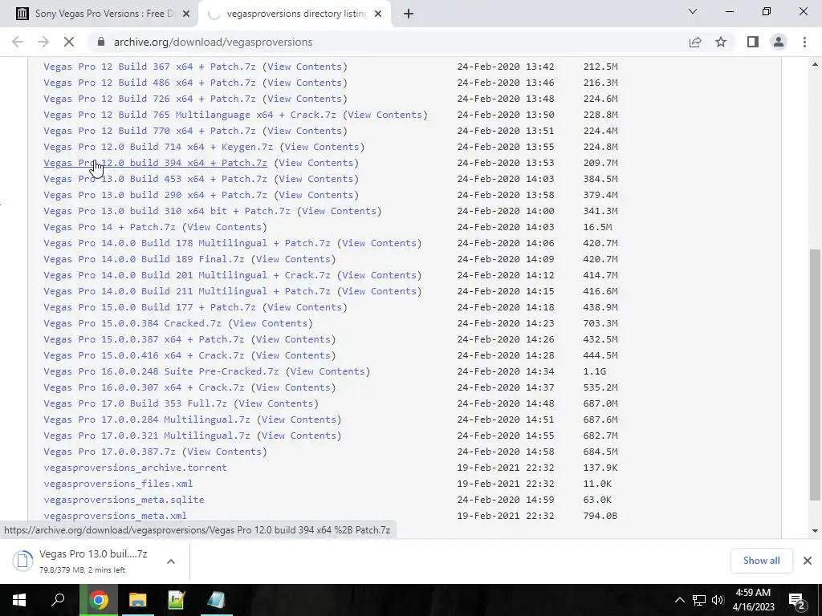The image size is (822, 616).
Task: Open the browser side panel
Action: (x=753, y=42)
